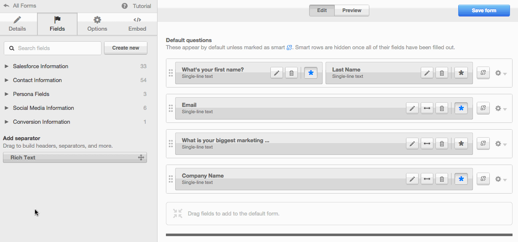Screen dimensions: 518x242
Task: Open gear dropdown for Company Name row
Action: coord(501,179)
